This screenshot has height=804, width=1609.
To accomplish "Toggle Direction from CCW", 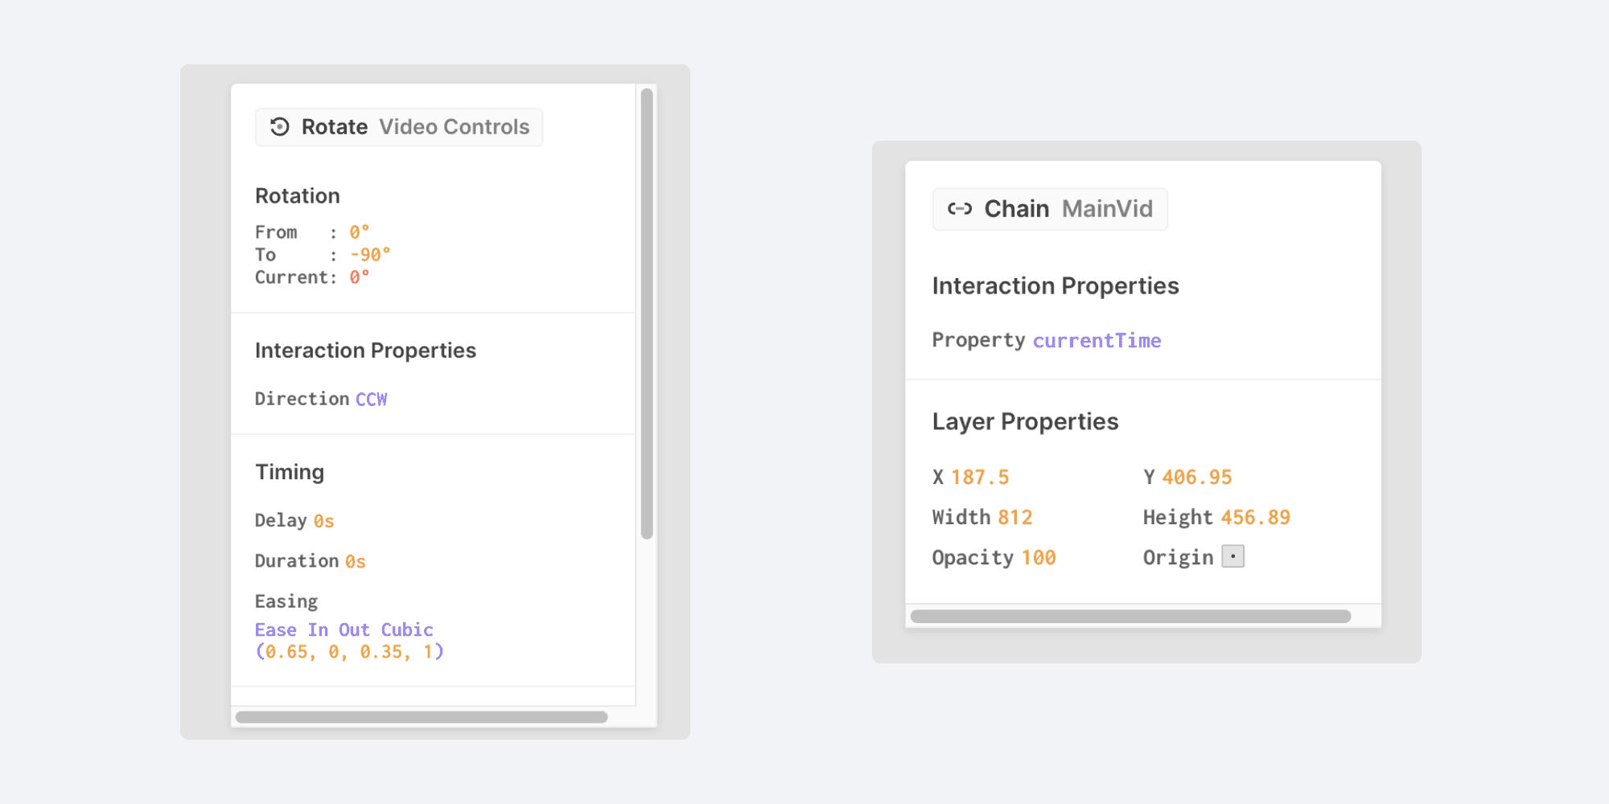I will click(371, 398).
